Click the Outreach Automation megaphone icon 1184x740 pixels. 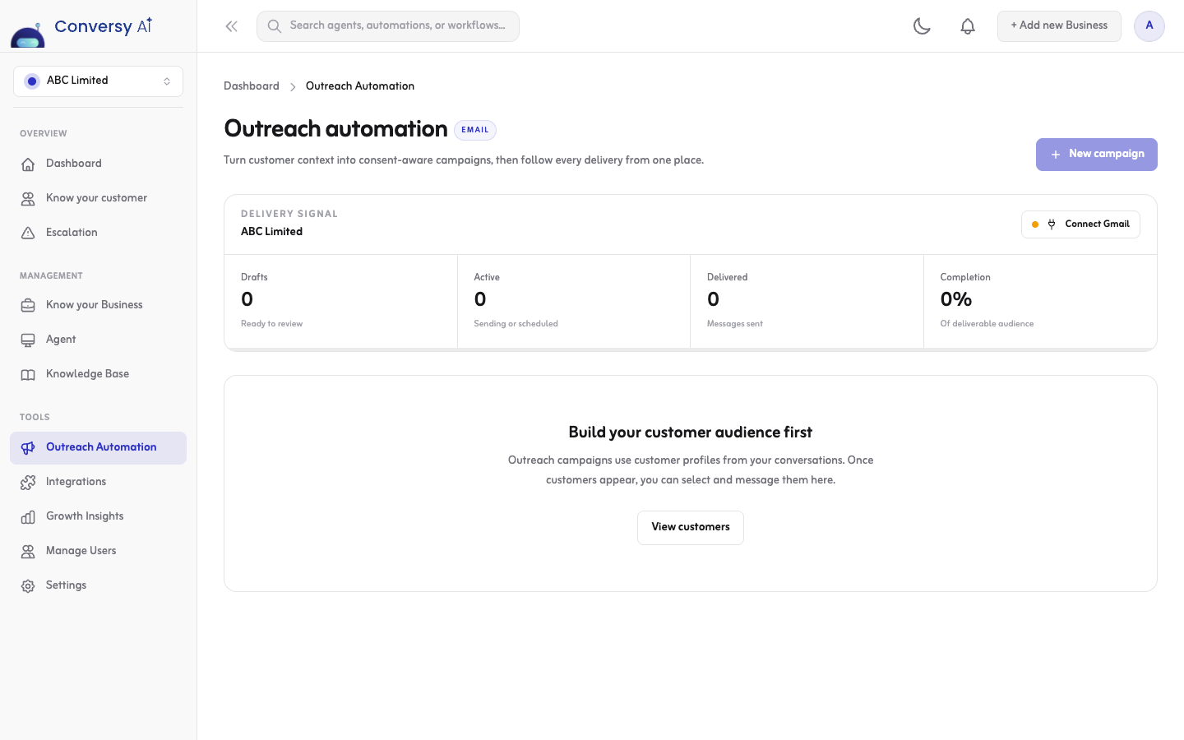(x=28, y=447)
